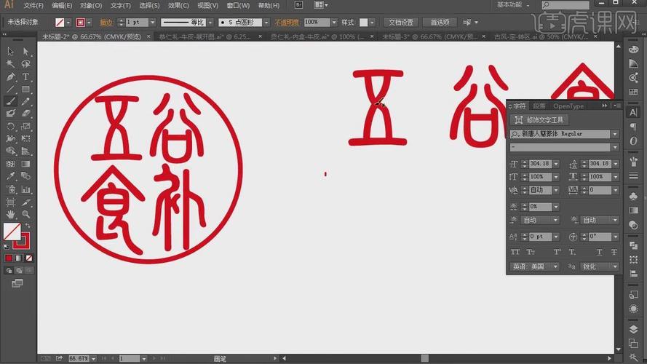Toggle Superscript in Character panel

(557, 252)
